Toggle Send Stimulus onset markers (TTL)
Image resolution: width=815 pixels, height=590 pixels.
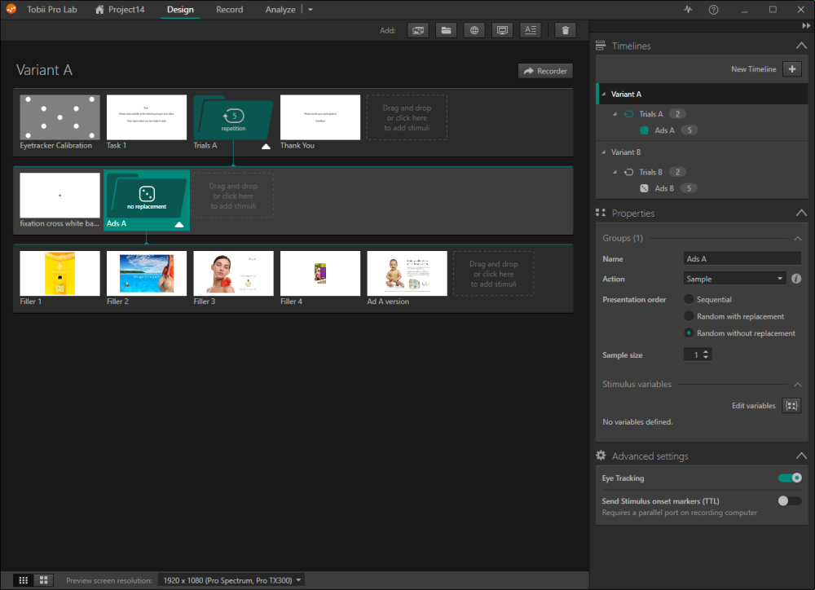pos(790,501)
